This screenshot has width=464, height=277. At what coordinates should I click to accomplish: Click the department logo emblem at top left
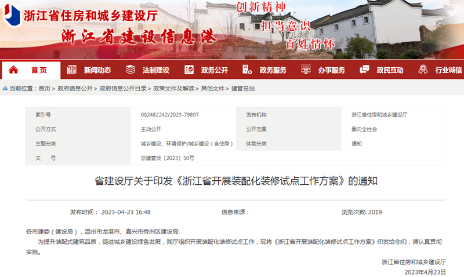click(x=12, y=15)
